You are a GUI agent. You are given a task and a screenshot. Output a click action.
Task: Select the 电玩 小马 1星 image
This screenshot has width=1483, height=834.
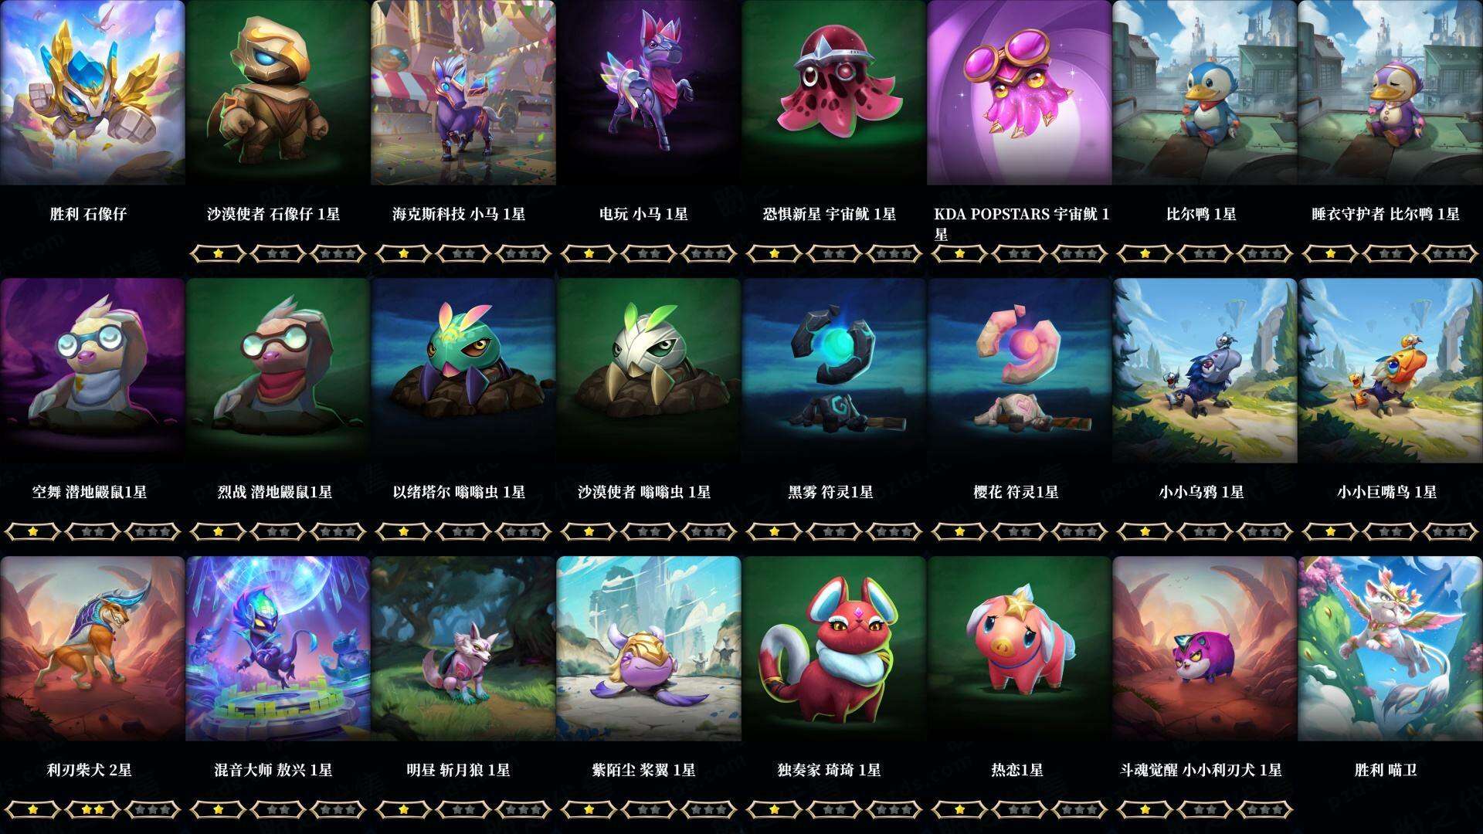coord(649,93)
